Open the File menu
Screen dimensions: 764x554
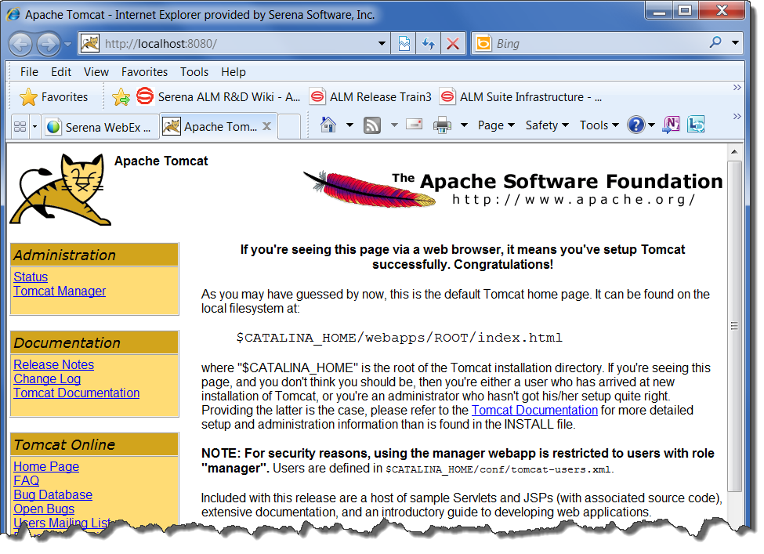point(29,72)
